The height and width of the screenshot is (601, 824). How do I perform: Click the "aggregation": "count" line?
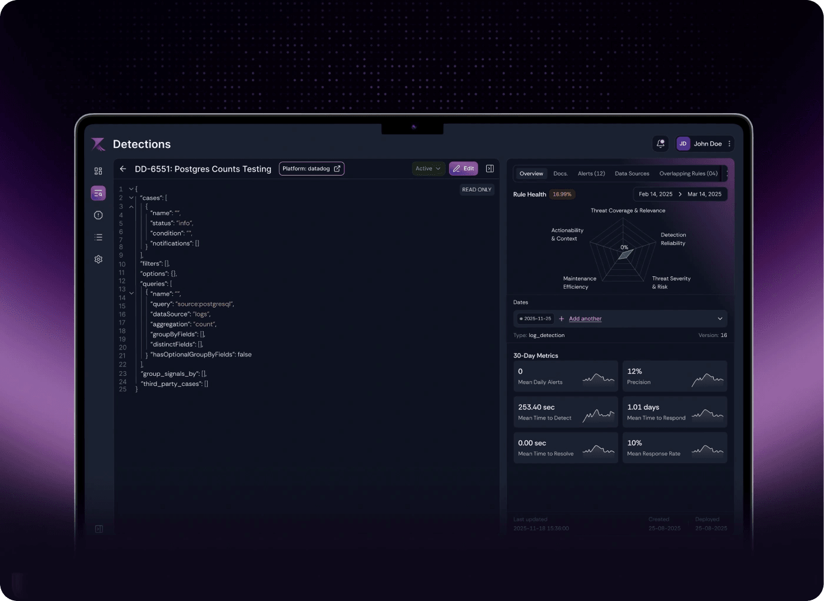pyautogui.click(x=184, y=324)
